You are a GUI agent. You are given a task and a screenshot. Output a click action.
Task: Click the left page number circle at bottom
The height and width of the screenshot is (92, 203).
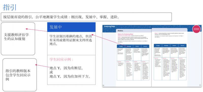[x=104, y=85]
